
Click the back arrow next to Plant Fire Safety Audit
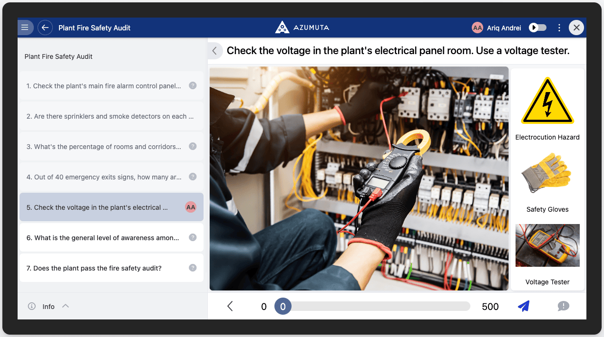pos(45,28)
